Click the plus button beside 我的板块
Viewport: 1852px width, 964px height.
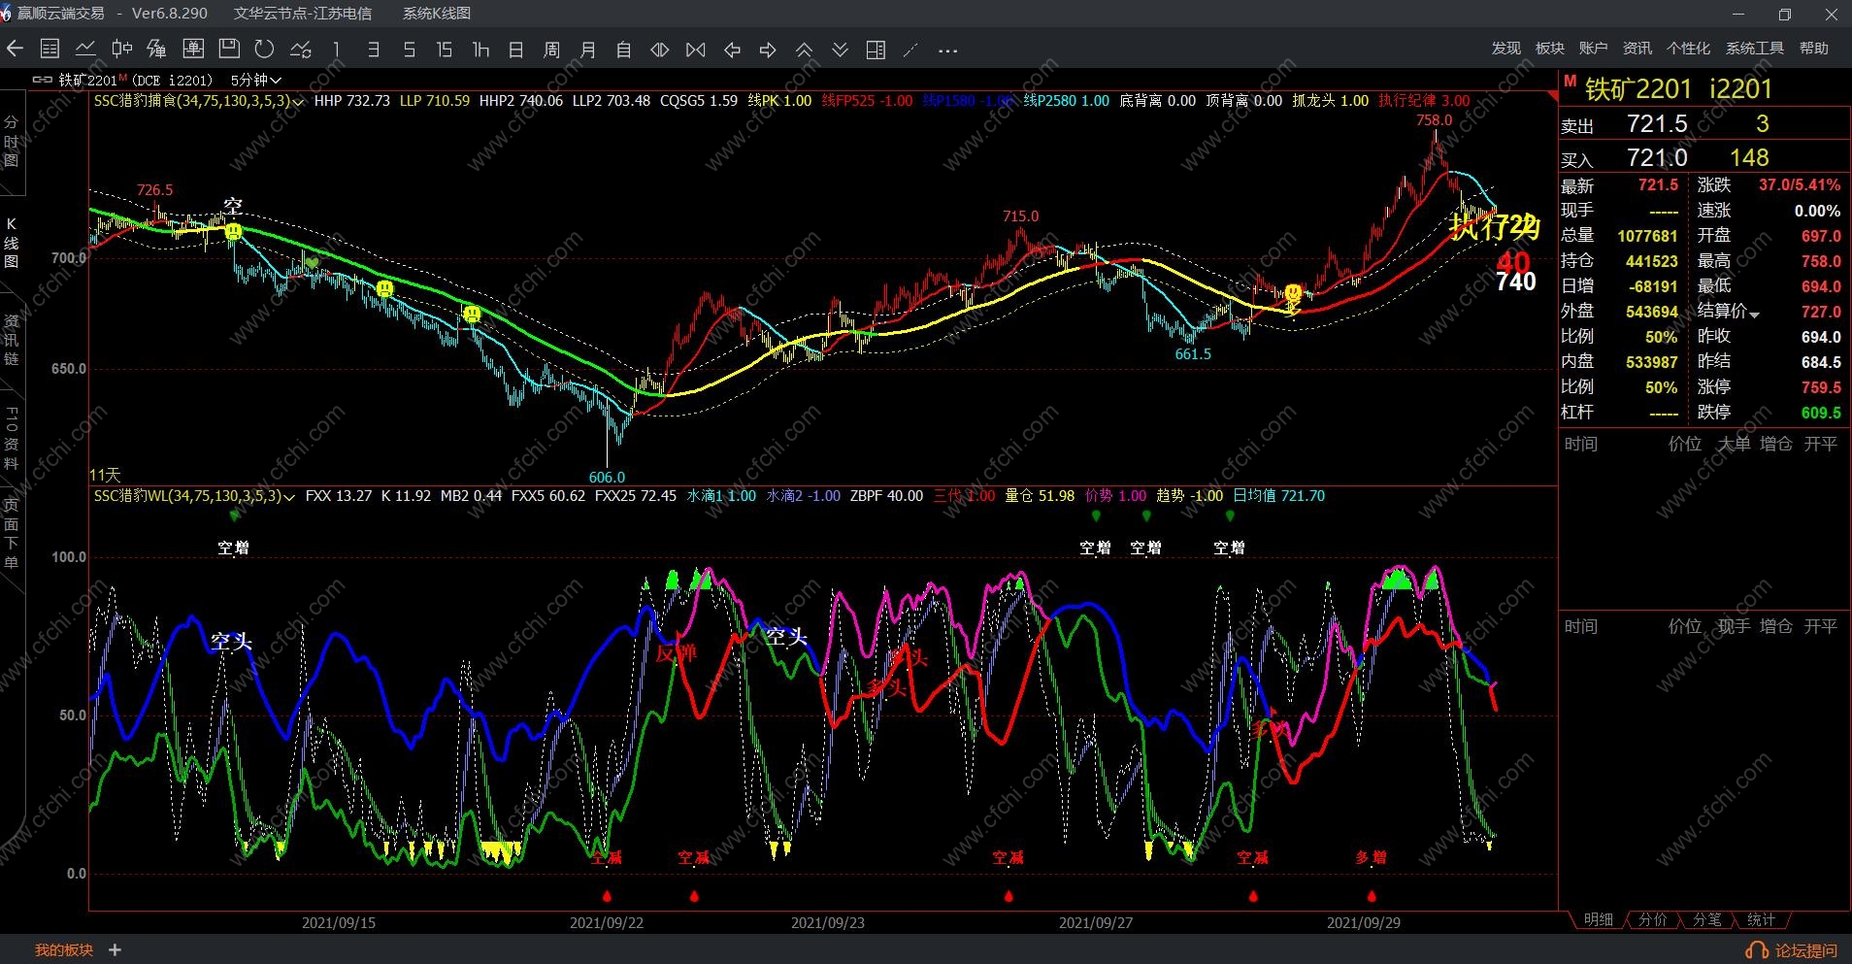click(x=115, y=950)
